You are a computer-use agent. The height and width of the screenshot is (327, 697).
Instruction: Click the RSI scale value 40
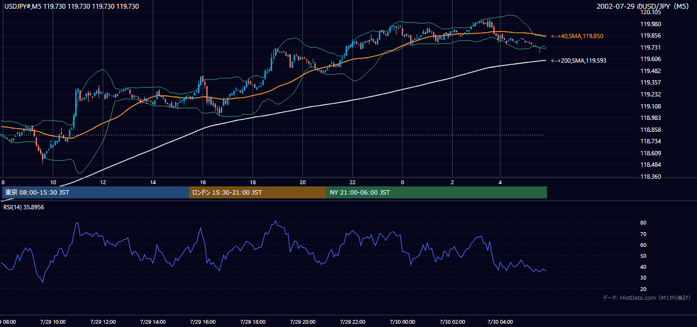coord(644,267)
